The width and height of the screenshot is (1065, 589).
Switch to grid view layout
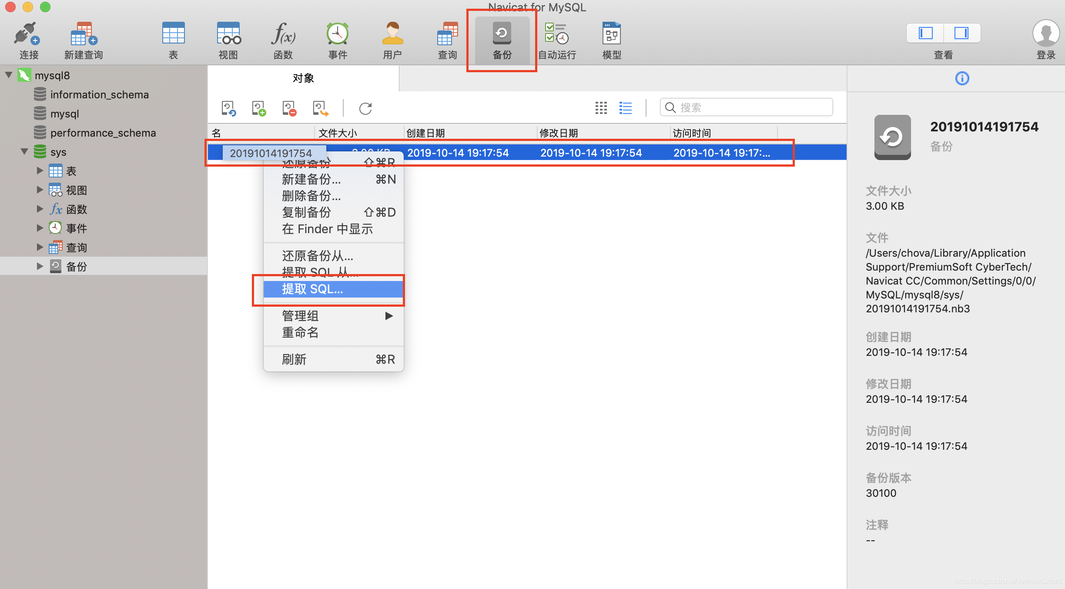click(601, 108)
